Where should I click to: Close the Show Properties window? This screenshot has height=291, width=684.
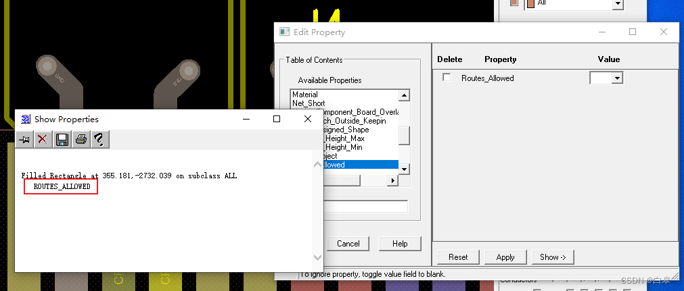coord(308,119)
